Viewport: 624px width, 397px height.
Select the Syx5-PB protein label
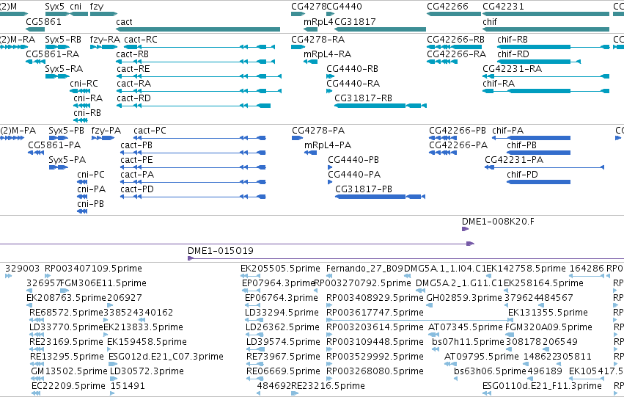click(67, 131)
